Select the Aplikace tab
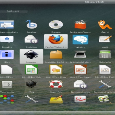115x115 pixels. click(x=13, y=11)
